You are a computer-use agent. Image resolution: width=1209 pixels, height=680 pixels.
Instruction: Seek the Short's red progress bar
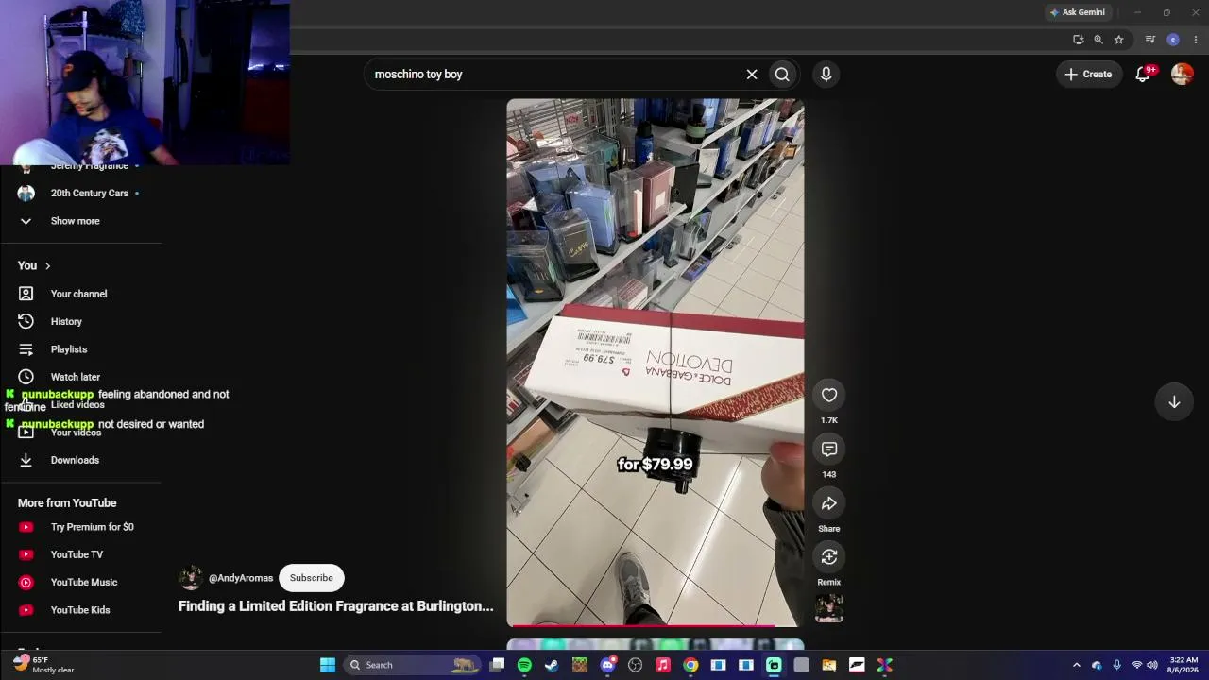[656, 625]
